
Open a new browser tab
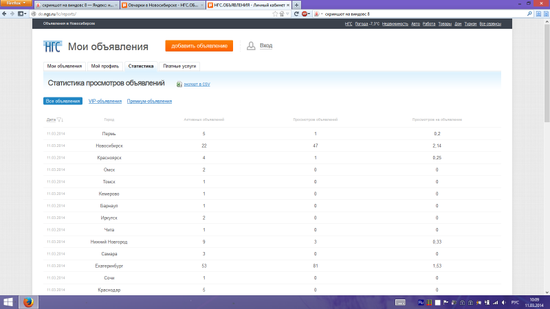[x=296, y=5]
